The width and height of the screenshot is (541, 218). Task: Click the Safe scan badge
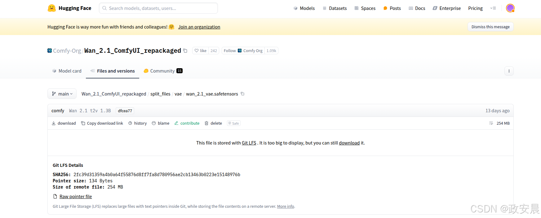tap(234, 123)
